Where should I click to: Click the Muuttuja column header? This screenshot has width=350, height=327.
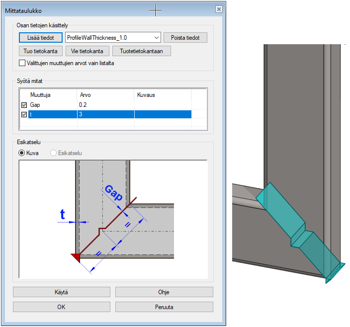tap(47, 94)
